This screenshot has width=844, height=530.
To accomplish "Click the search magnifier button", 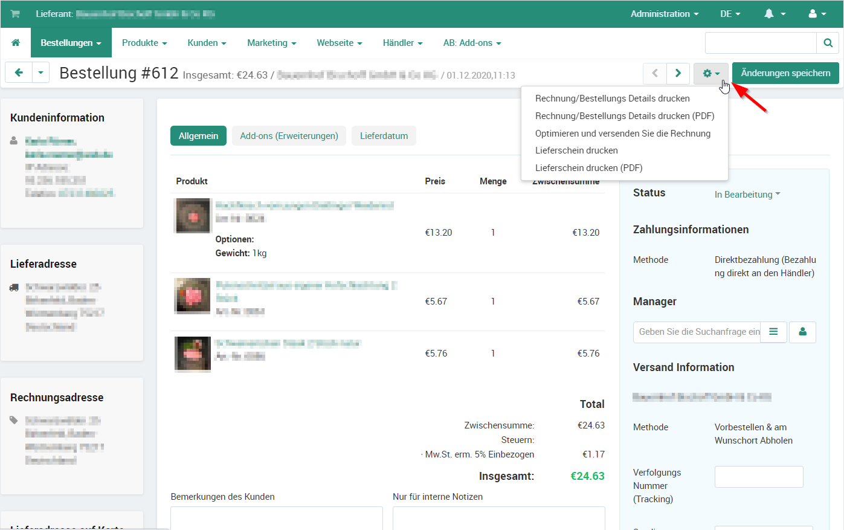I will point(828,43).
